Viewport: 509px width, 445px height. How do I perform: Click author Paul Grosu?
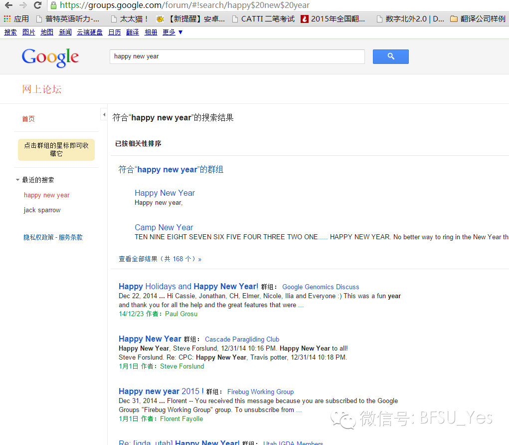click(181, 314)
